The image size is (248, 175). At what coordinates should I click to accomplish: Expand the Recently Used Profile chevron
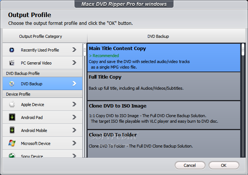74,50
